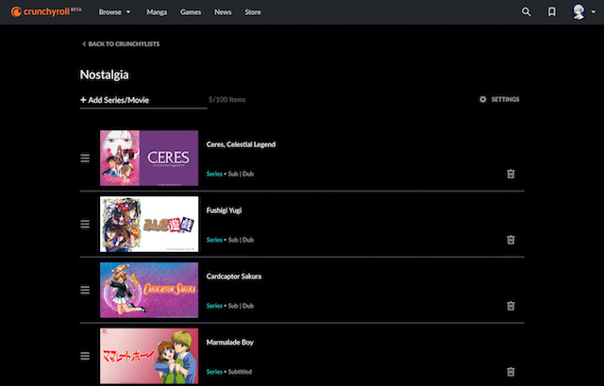Click Subtitled label under Marmalade Boy
The width and height of the screenshot is (604, 386).
coord(240,372)
